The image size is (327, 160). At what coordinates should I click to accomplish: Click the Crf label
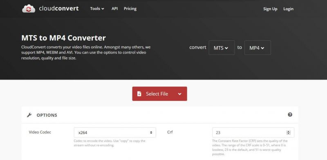(x=170, y=132)
